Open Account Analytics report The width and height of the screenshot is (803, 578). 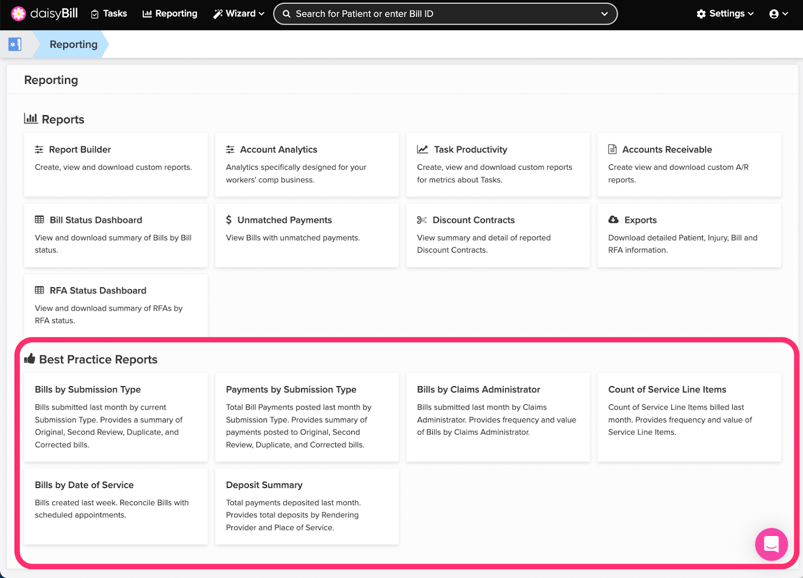coord(307,165)
